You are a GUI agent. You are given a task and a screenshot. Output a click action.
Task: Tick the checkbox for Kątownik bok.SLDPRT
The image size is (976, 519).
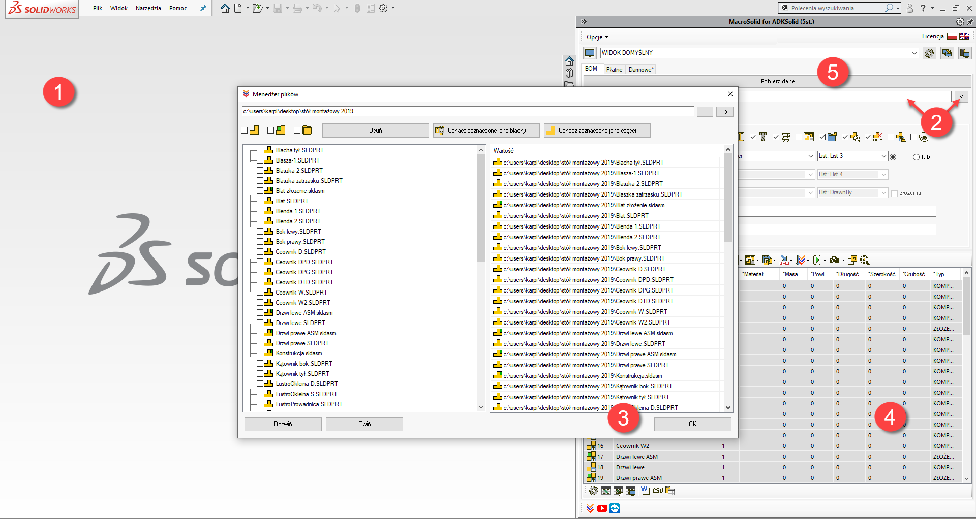point(260,364)
